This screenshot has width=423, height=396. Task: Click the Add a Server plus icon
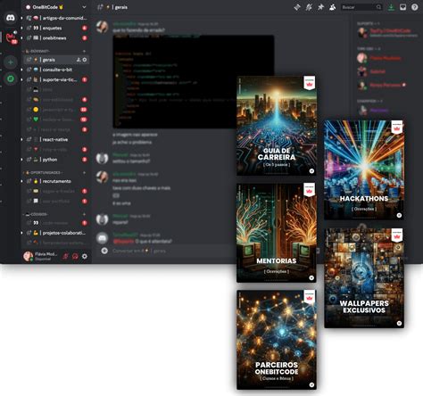pos(11,62)
